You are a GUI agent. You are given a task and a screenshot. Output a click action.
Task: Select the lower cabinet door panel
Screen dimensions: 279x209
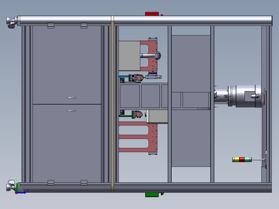(x=67, y=143)
